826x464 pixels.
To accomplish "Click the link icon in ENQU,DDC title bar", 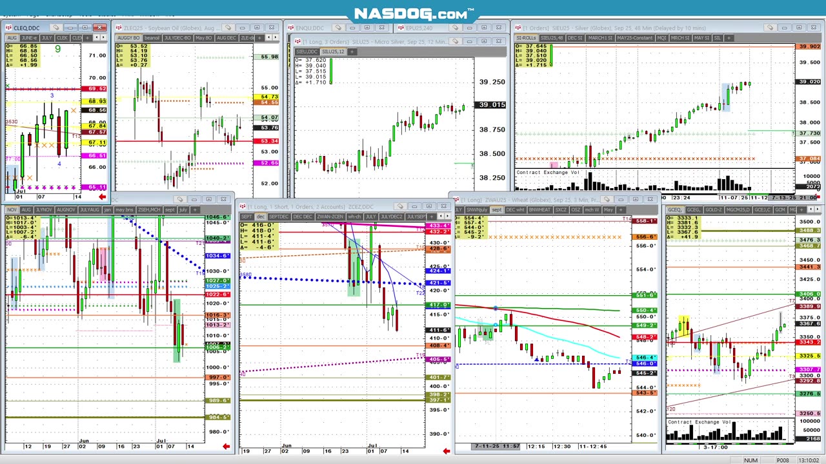I will click(x=338, y=28).
